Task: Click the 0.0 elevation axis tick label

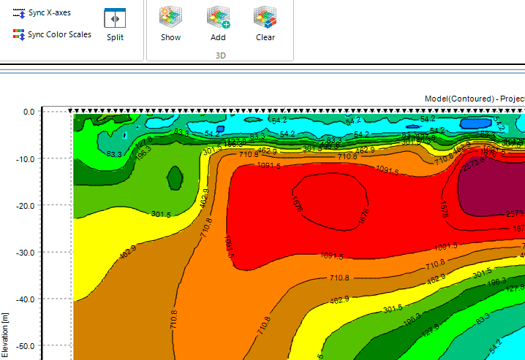Action: coord(29,112)
